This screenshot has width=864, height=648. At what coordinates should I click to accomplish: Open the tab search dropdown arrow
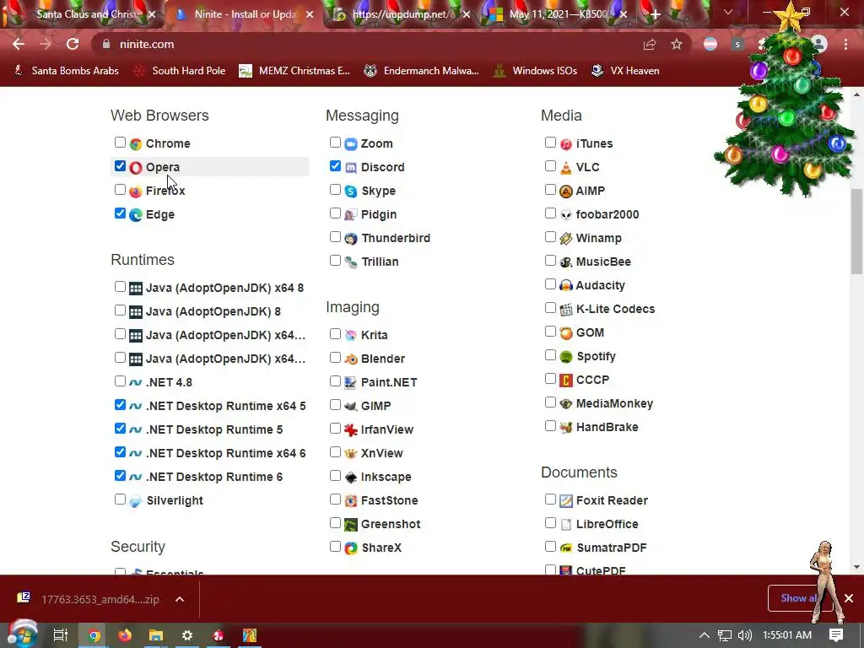(728, 12)
